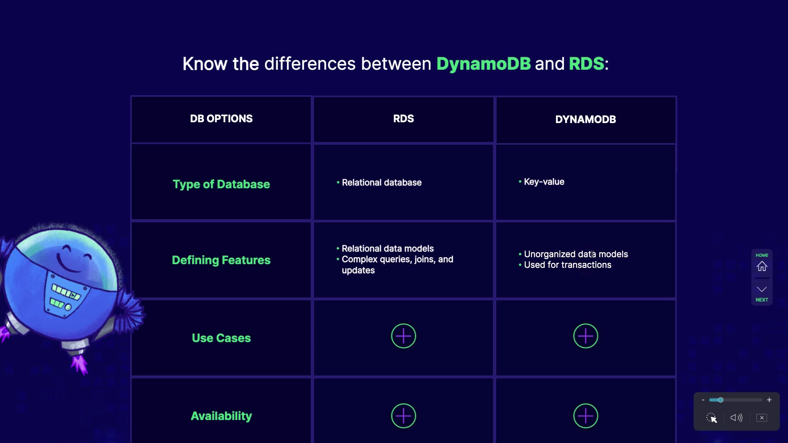Click the Availability row label
The image size is (788, 443).
point(221,416)
